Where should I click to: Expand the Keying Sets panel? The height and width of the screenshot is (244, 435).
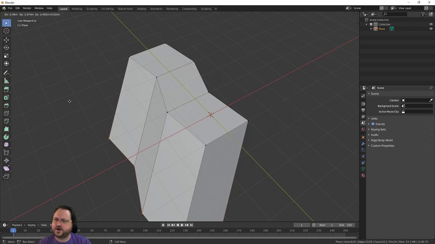378,129
